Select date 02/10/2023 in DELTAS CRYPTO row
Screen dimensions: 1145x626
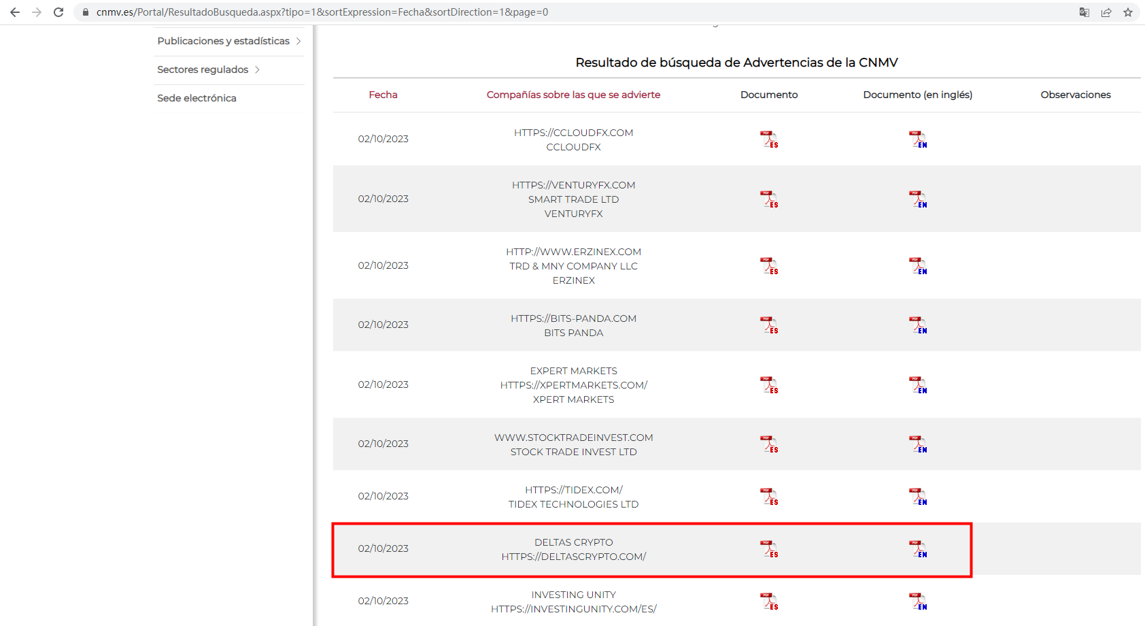click(383, 548)
